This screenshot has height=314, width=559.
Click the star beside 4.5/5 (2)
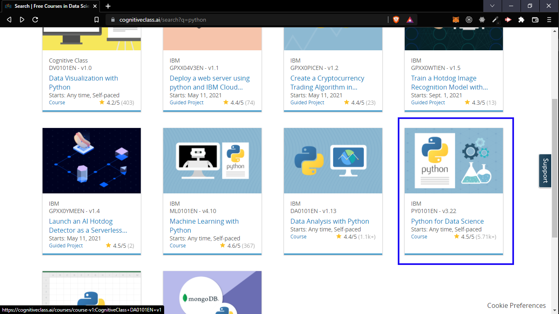tap(108, 245)
